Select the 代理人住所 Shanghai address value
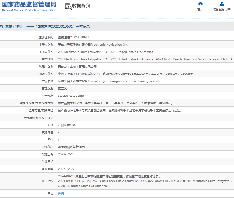Image resolution: width=234 pixels, height=198 pixels. (126, 74)
